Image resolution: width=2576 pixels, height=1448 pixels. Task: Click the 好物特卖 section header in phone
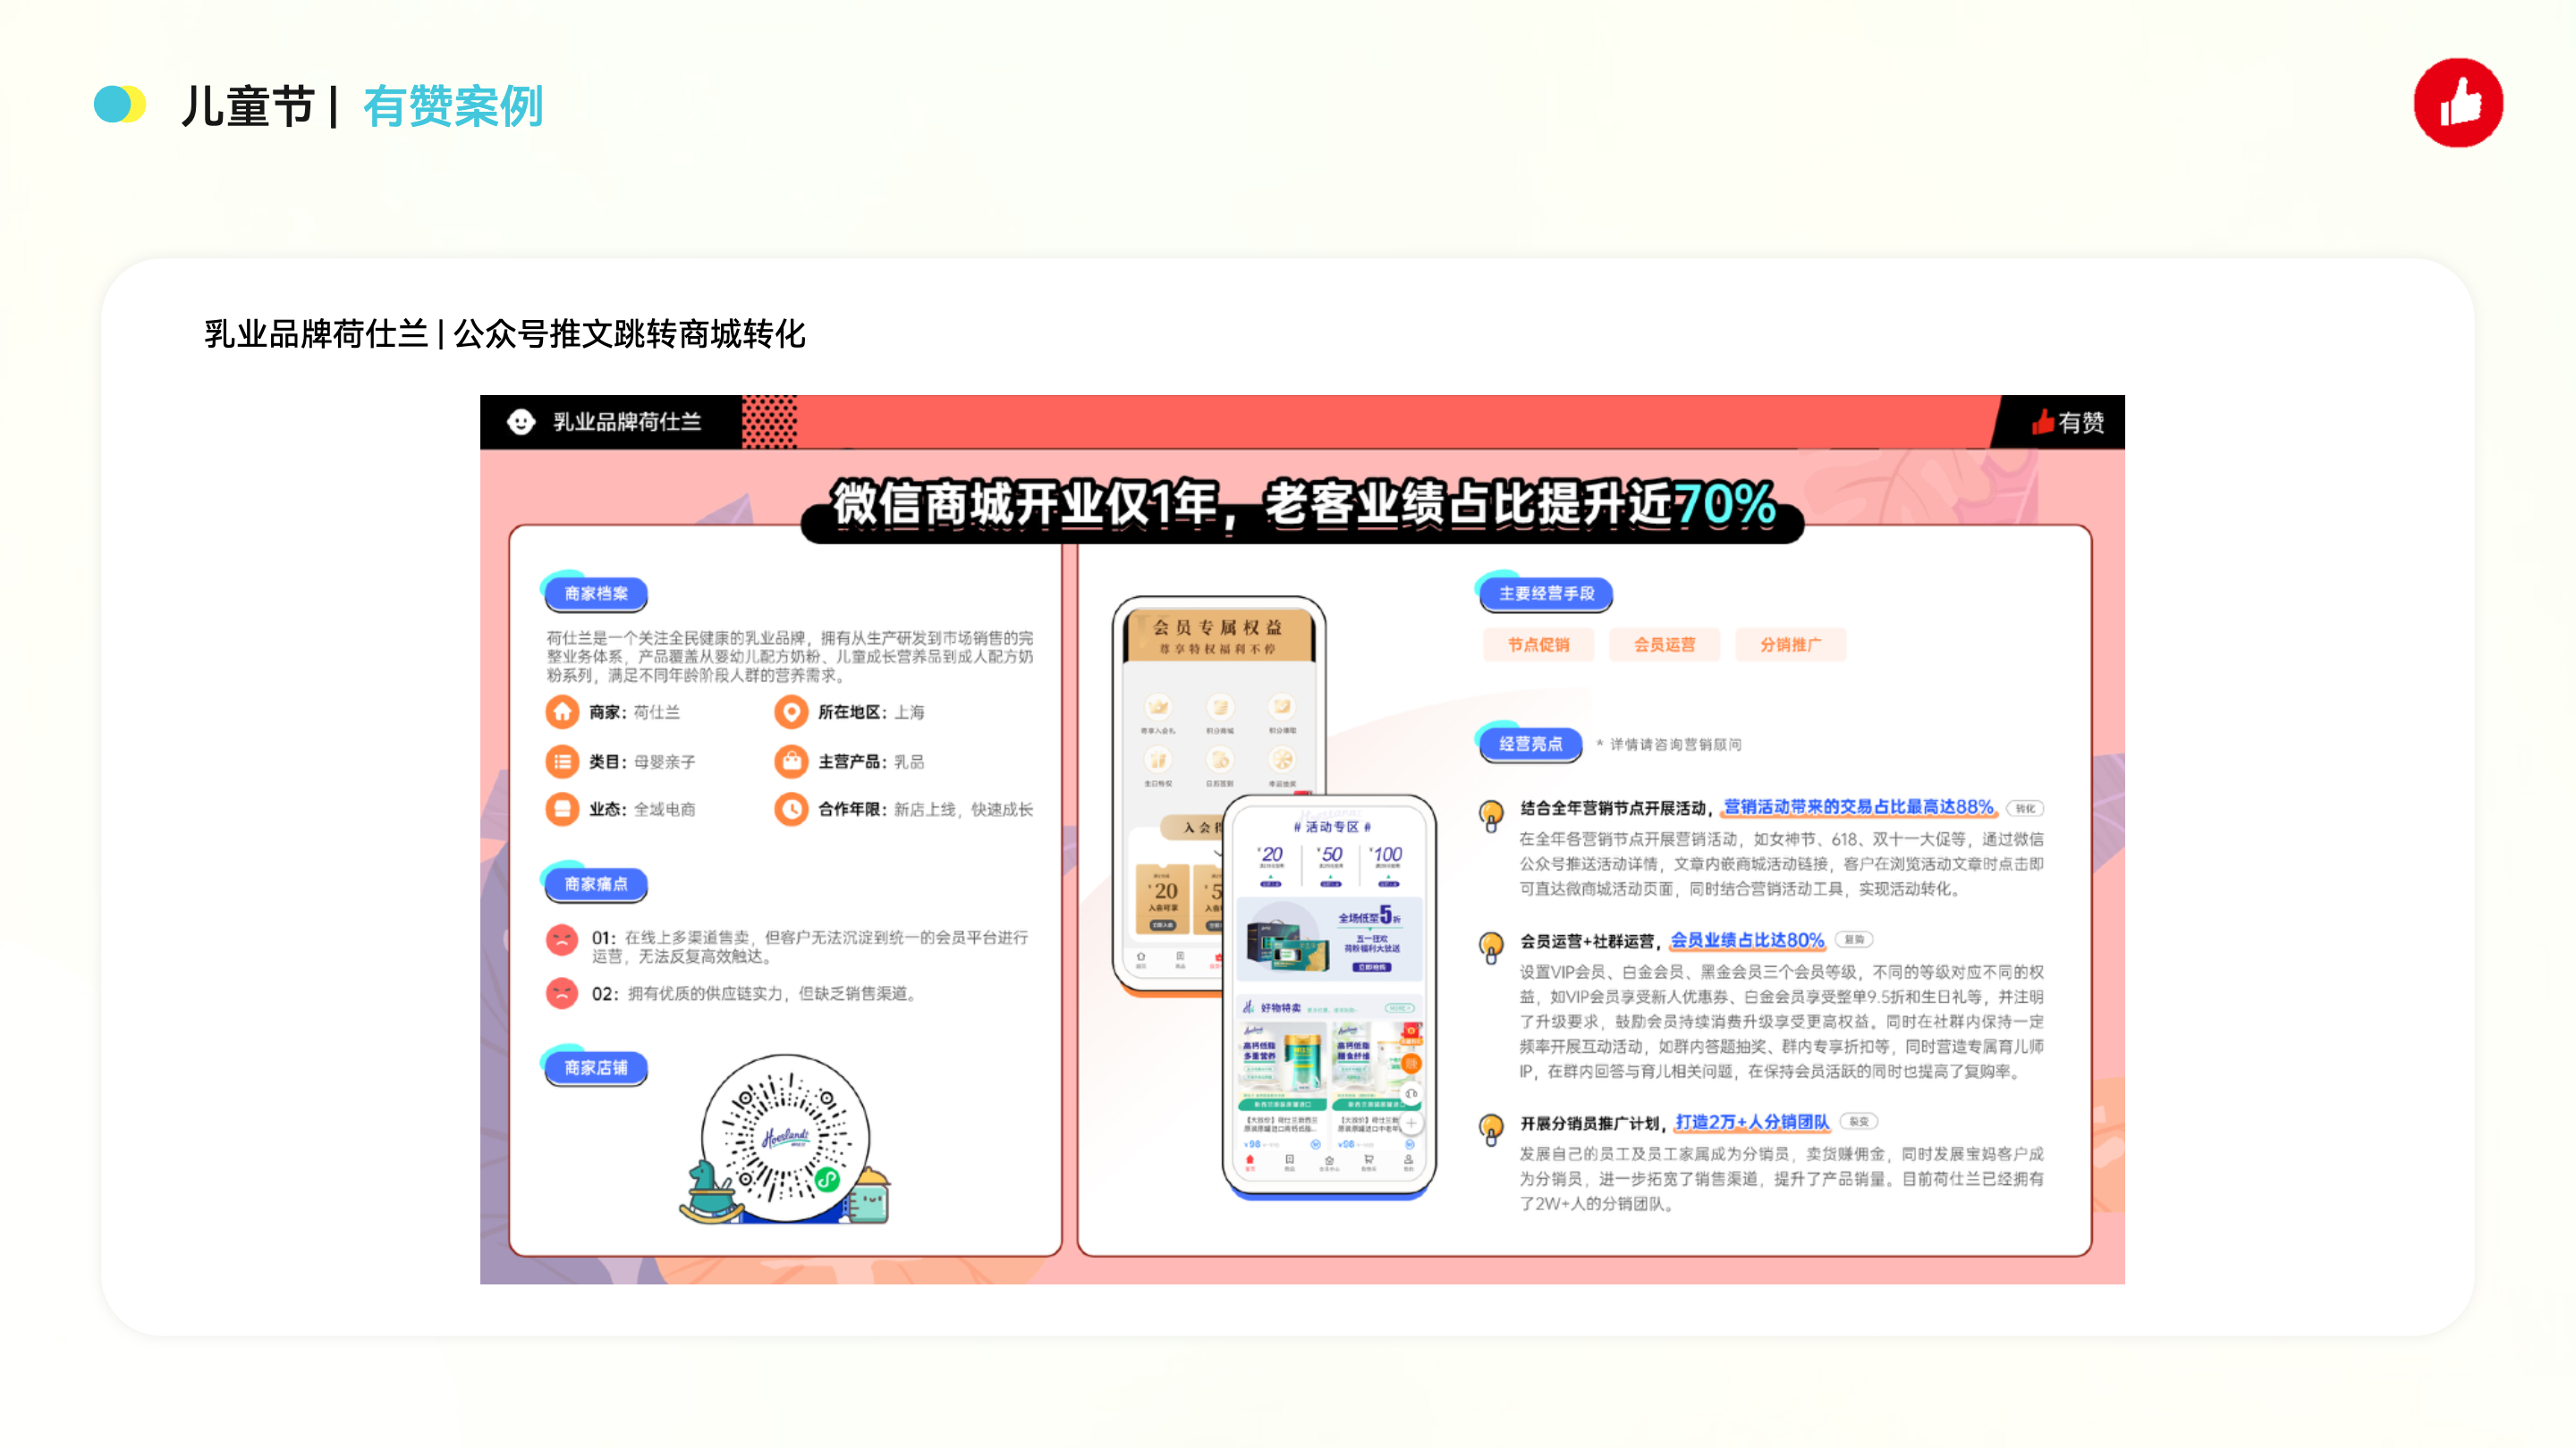point(1329,1007)
